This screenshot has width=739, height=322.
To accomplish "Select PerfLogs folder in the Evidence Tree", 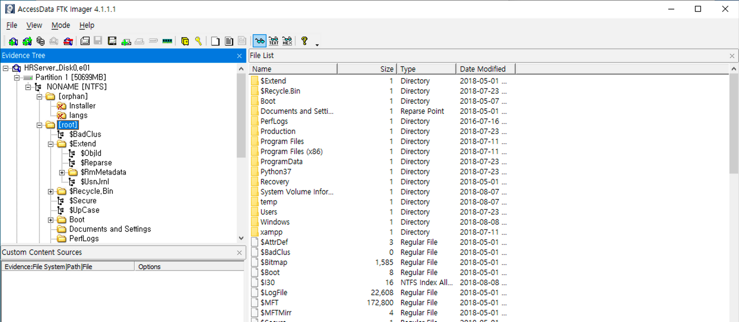I will tap(84, 239).
